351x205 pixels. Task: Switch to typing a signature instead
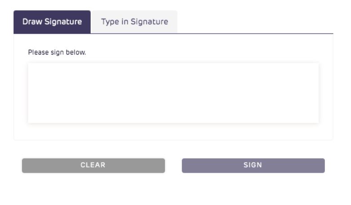pos(134,22)
